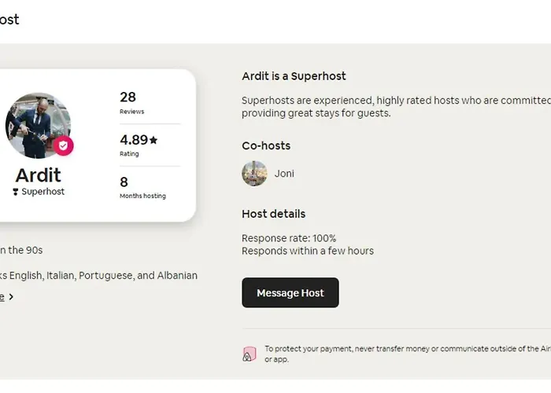Open co-host Joni's avatar picture
This screenshot has height=393, width=551.
point(254,173)
